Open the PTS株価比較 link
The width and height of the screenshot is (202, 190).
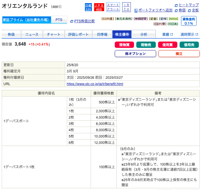[84, 21]
